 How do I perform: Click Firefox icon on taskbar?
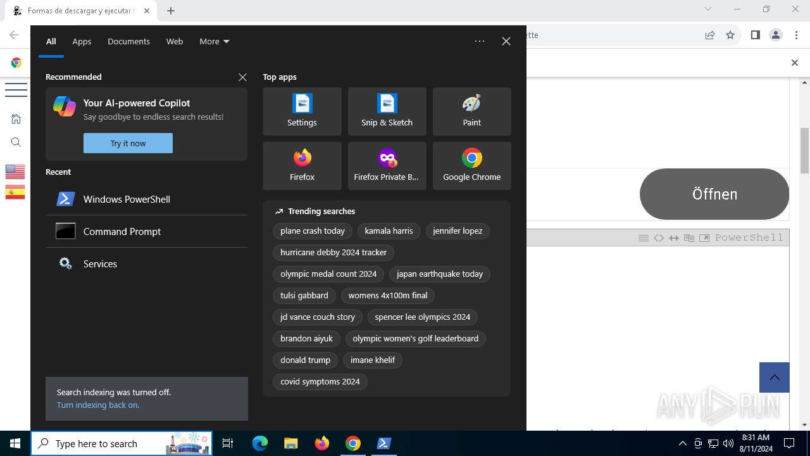coord(321,443)
